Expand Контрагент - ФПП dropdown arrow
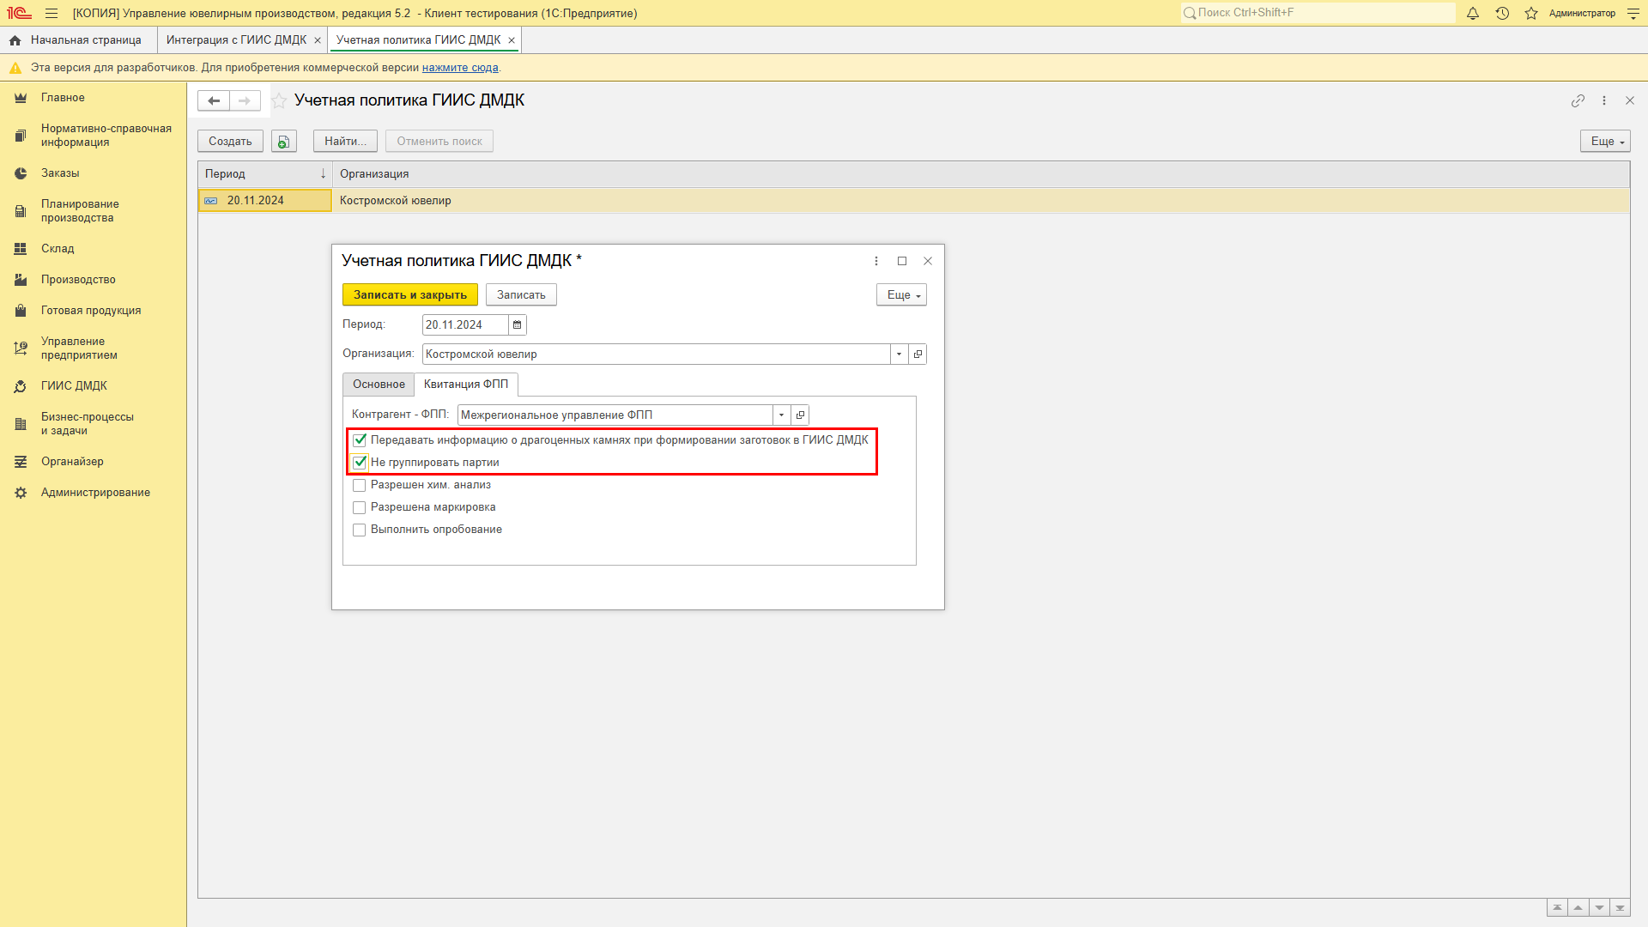 (x=781, y=415)
